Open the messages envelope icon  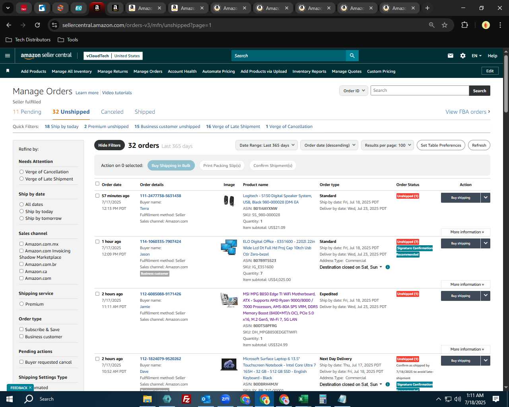tap(451, 56)
